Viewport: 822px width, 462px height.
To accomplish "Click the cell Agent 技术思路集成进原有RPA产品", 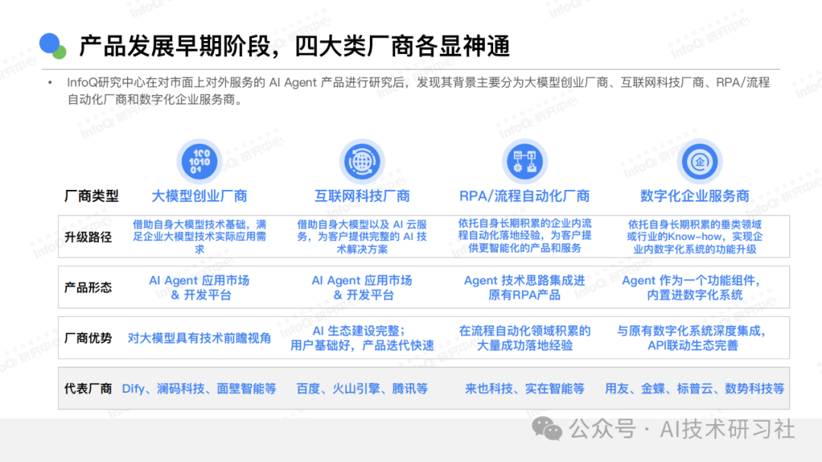I will click(524, 288).
